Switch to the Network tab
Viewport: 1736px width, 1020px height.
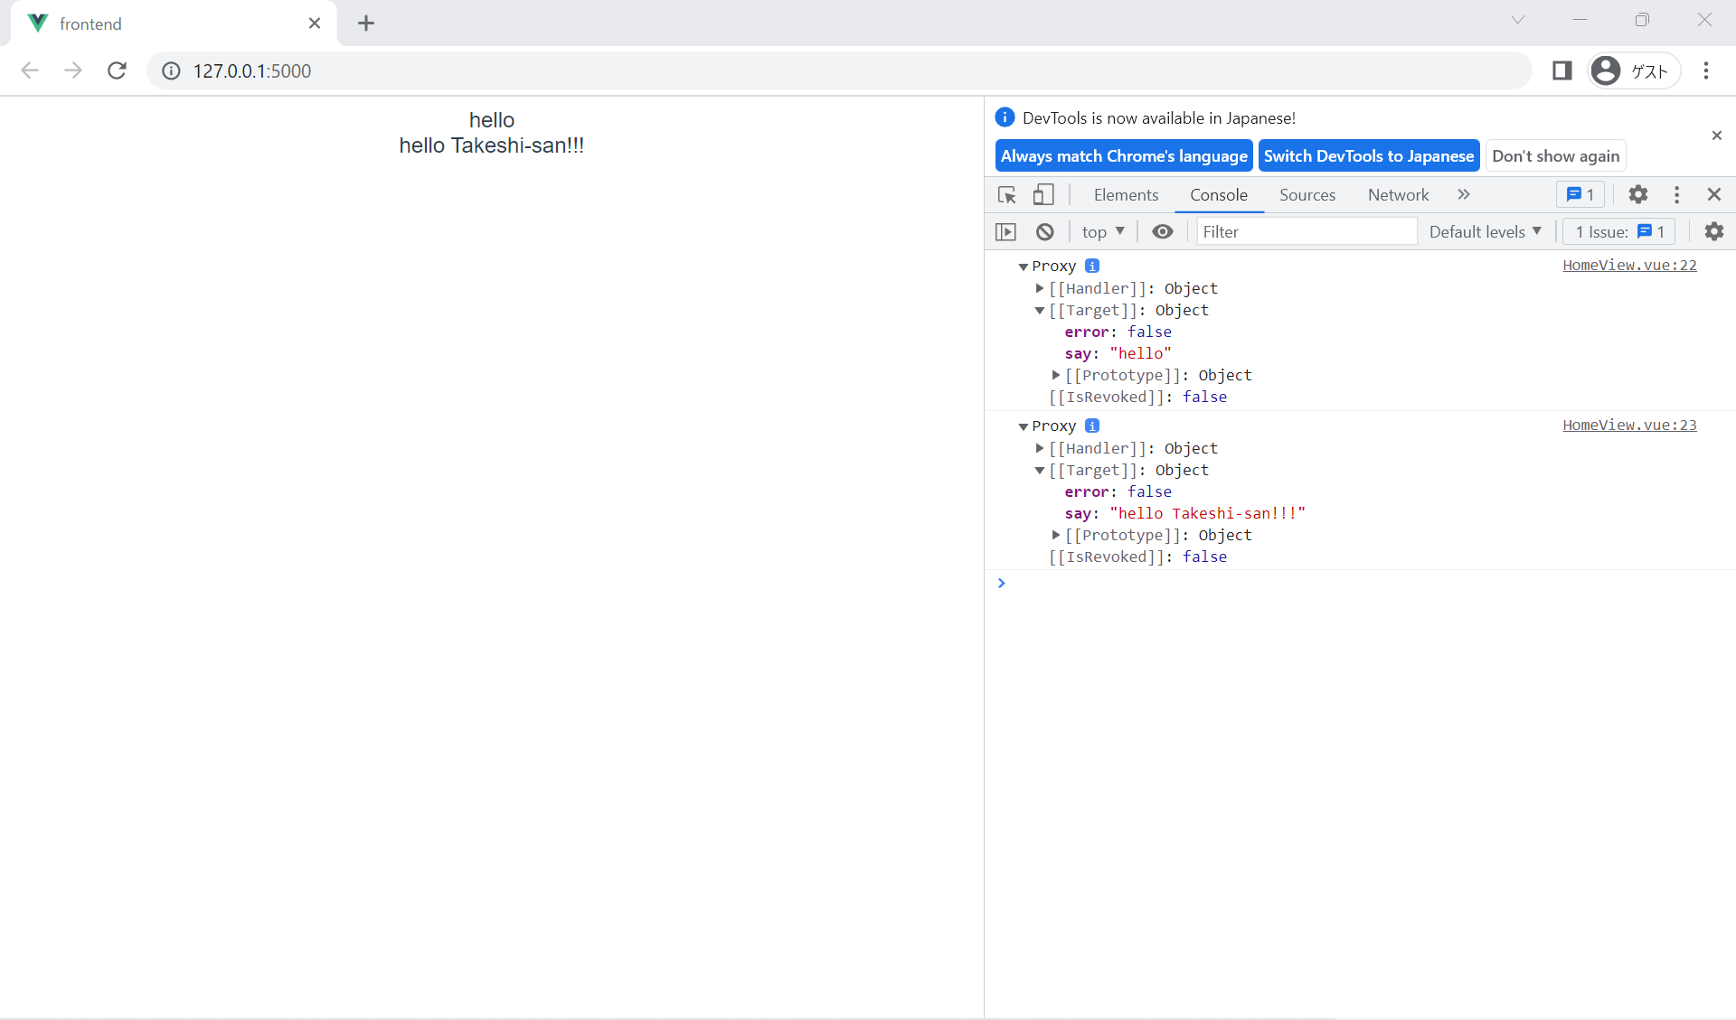point(1397,194)
